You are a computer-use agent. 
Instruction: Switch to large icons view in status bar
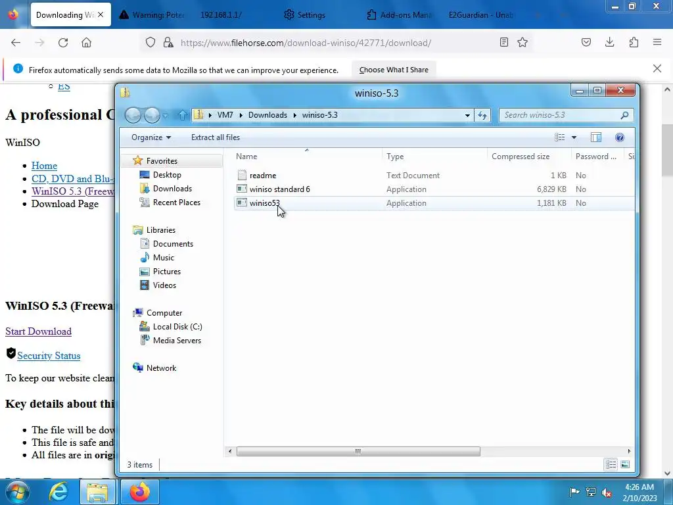[625, 465]
